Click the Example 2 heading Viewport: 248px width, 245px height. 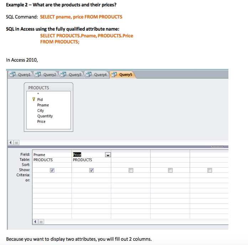coord(61,5)
